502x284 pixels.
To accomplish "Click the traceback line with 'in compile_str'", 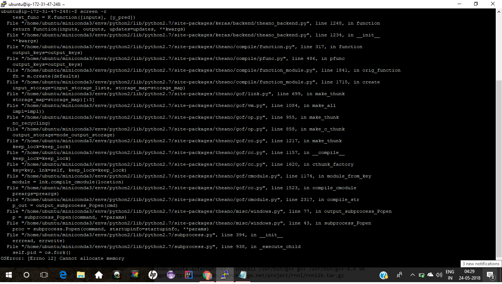I will click(x=183, y=199).
